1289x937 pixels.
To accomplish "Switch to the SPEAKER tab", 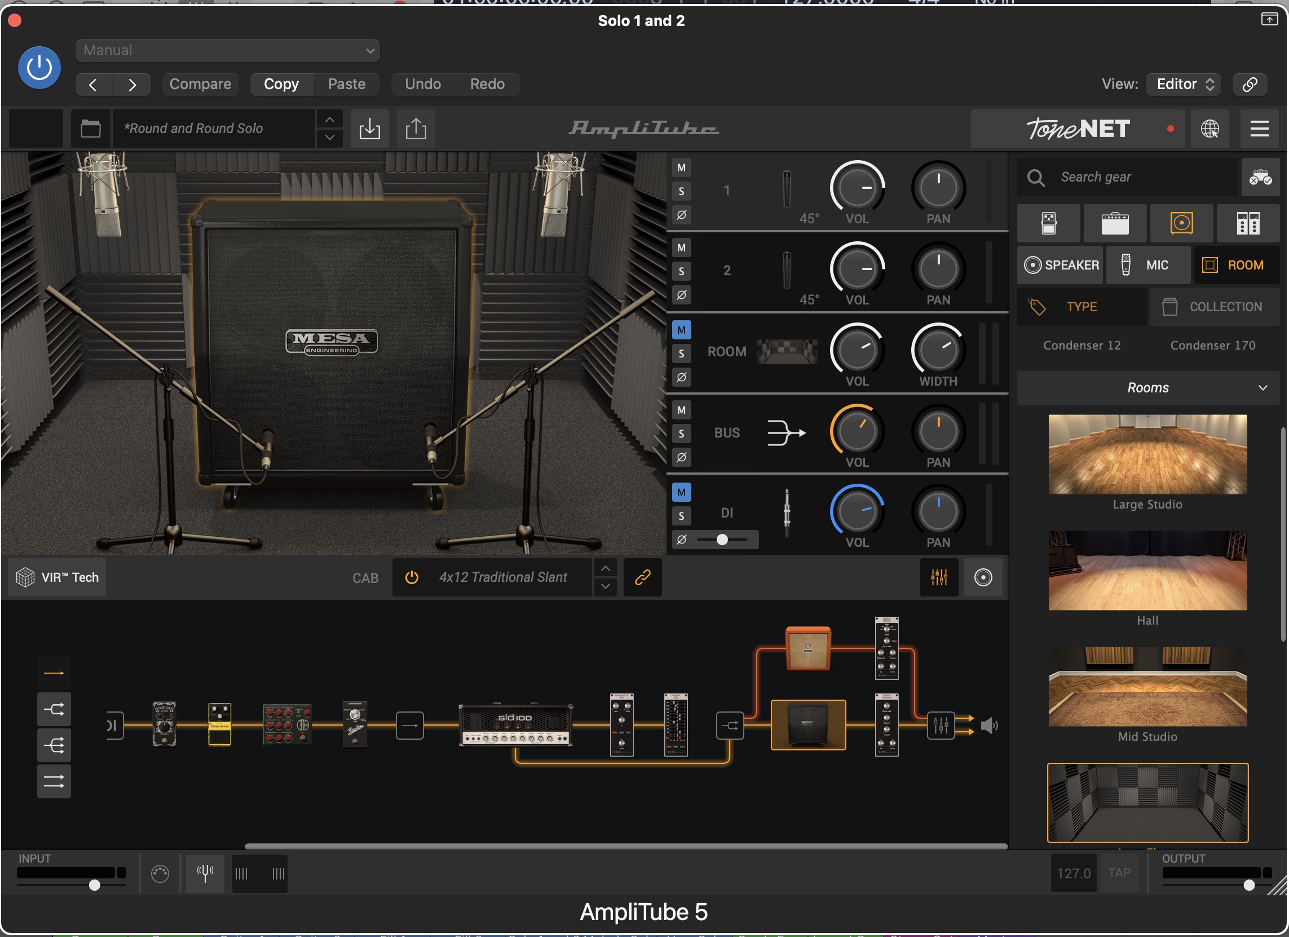I will coord(1060,266).
